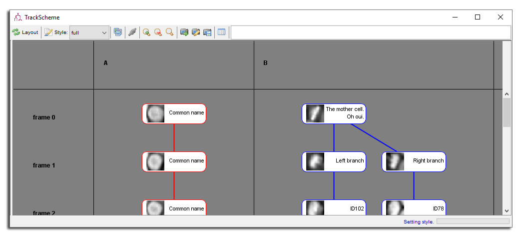Click the red edge below frame 0 node
Screen dimensions: 522x237
click(174, 137)
